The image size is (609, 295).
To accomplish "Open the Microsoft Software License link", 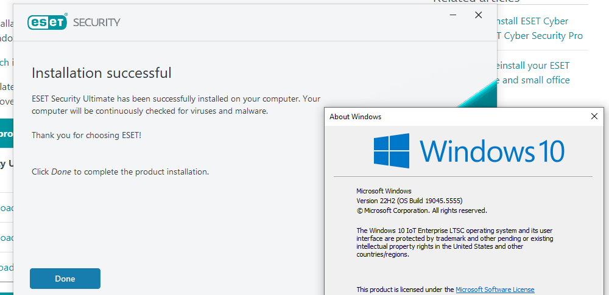I will 495,290.
